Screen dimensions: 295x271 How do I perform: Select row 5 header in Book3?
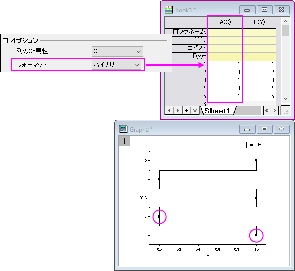186,97
